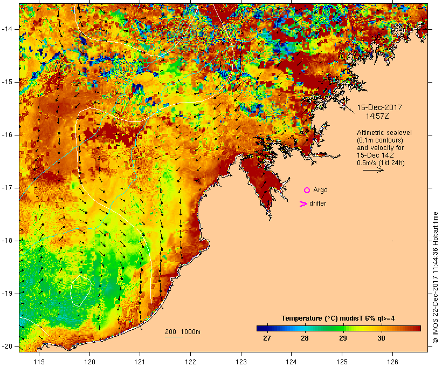Click longitude axis label 119

(39, 362)
